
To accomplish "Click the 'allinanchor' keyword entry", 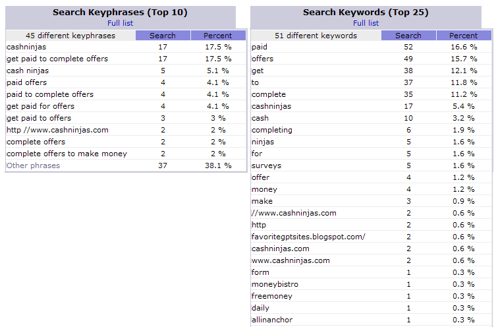I will [x=272, y=320].
